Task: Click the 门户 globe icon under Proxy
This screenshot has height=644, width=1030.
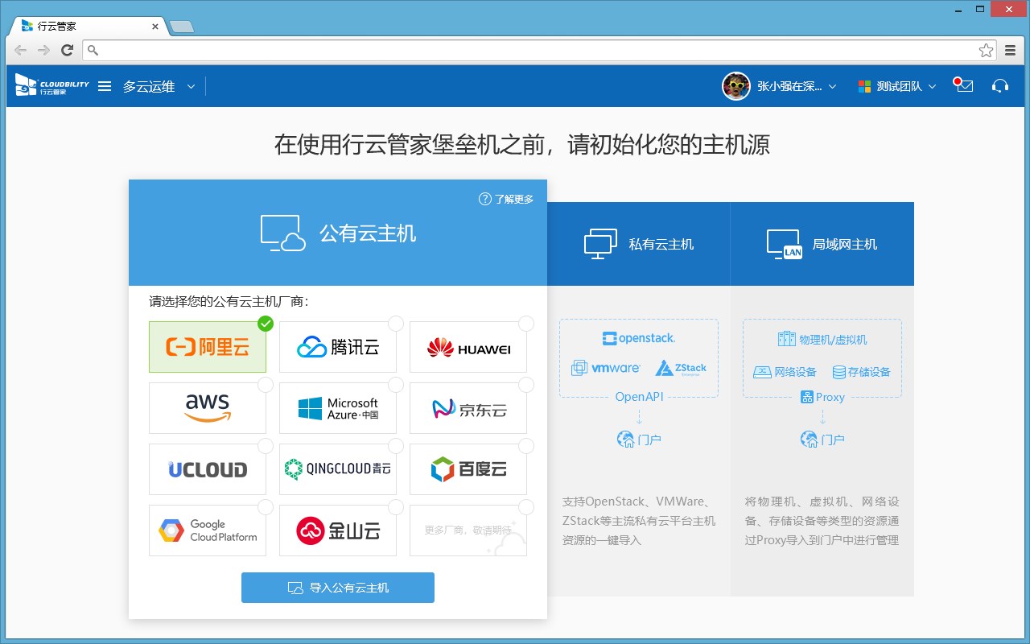Action: (x=809, y=440)
